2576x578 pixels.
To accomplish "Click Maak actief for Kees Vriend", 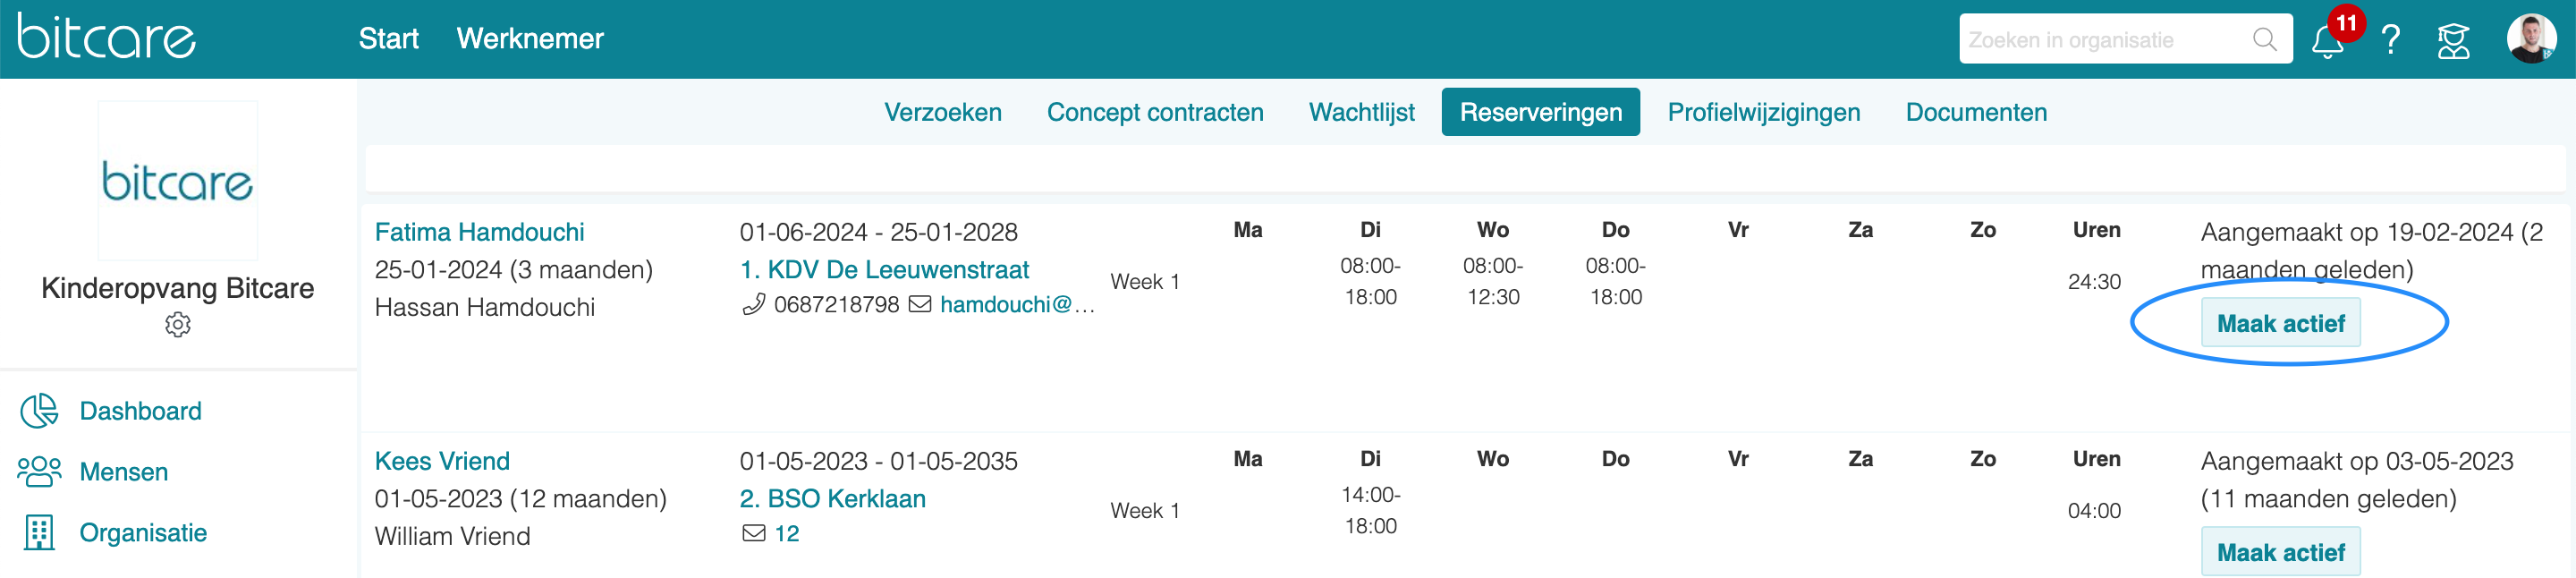I will 2280,552.
